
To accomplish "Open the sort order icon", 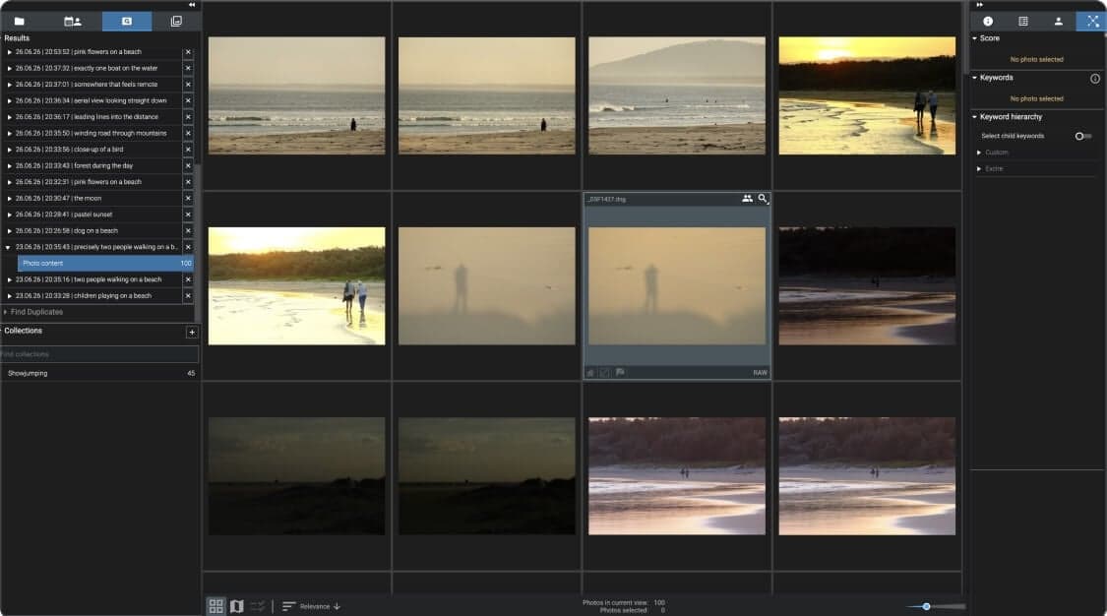I will [x=288, y=606].
